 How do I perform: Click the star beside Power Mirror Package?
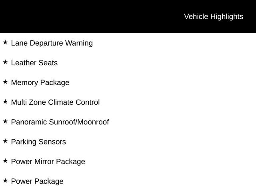5,161
